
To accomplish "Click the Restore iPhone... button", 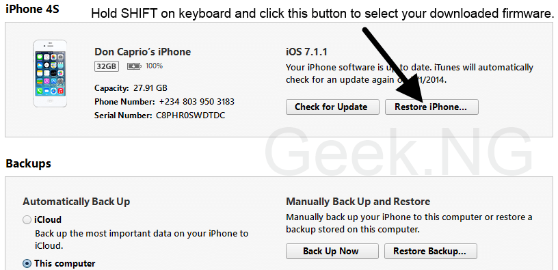I will (431, 107).
